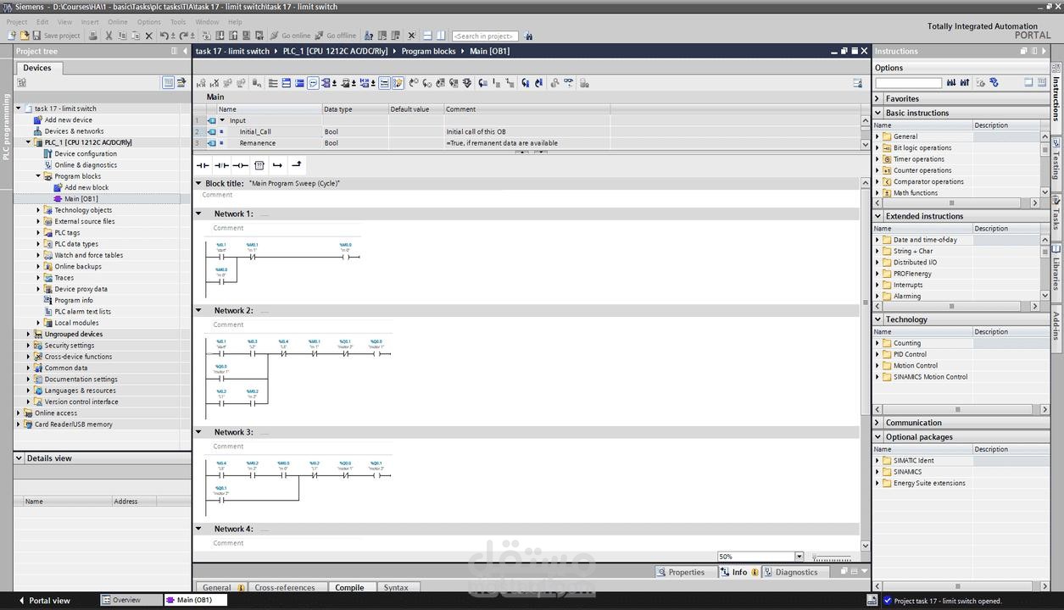Open the Options menu
The width and height of the screenshot is (1064, 610).
tap(148, 22)
